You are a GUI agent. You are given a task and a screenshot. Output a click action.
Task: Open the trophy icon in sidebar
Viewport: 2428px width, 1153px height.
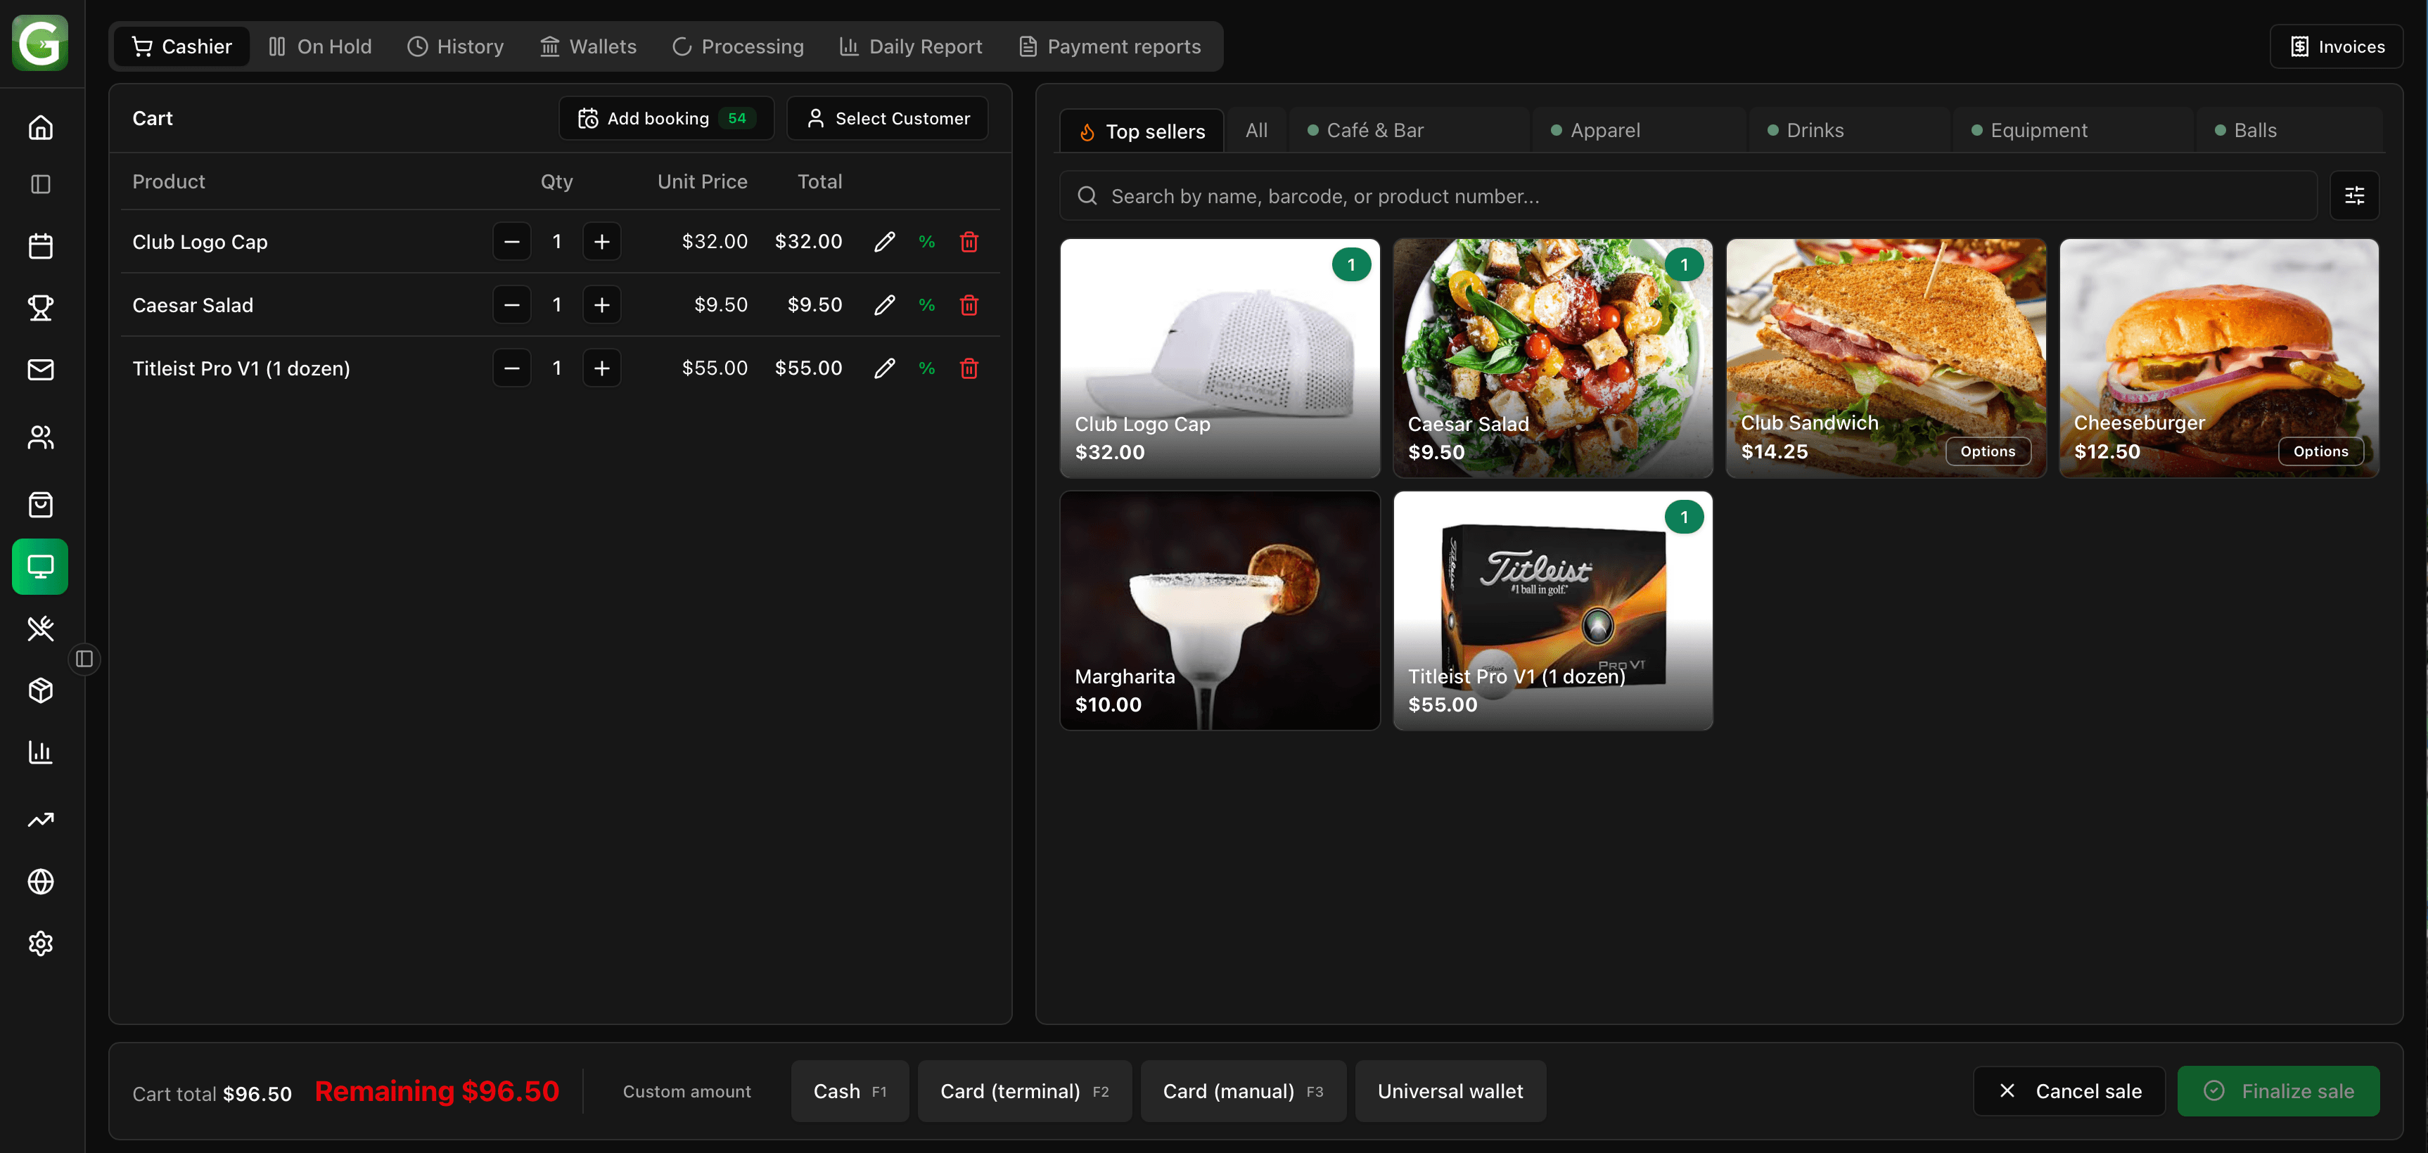point(41,308)
